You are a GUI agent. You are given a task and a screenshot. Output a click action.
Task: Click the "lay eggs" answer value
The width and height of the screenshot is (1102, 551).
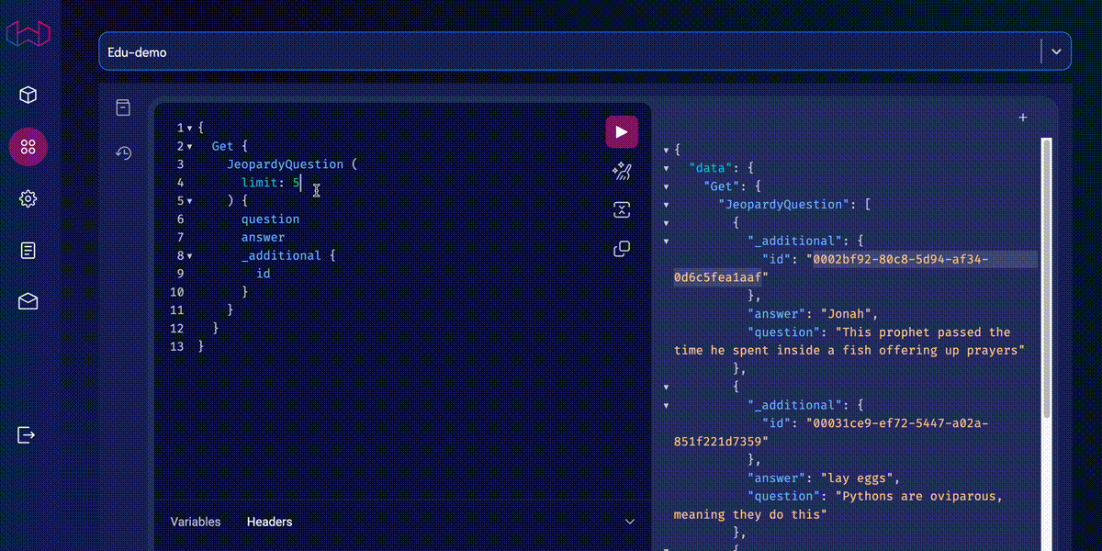click(x=856, y=478)
